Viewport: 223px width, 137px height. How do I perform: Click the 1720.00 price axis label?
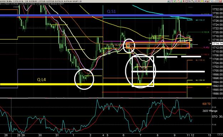point(217,32)
